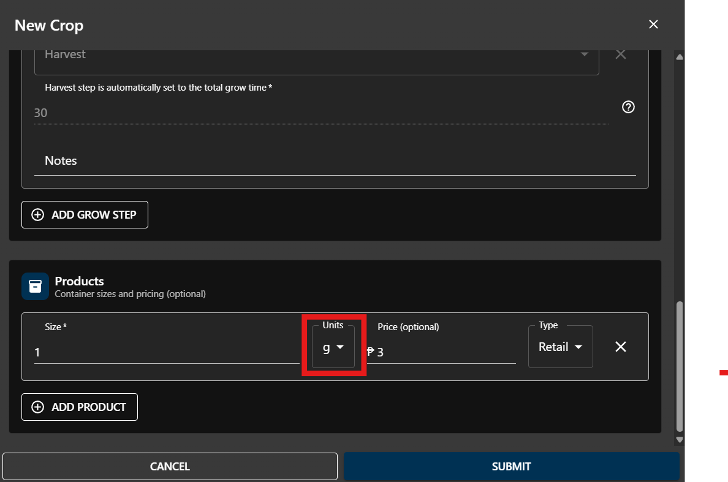728x482 pixels.
Task: Show help for total grow time
Action: coord(628,107)
